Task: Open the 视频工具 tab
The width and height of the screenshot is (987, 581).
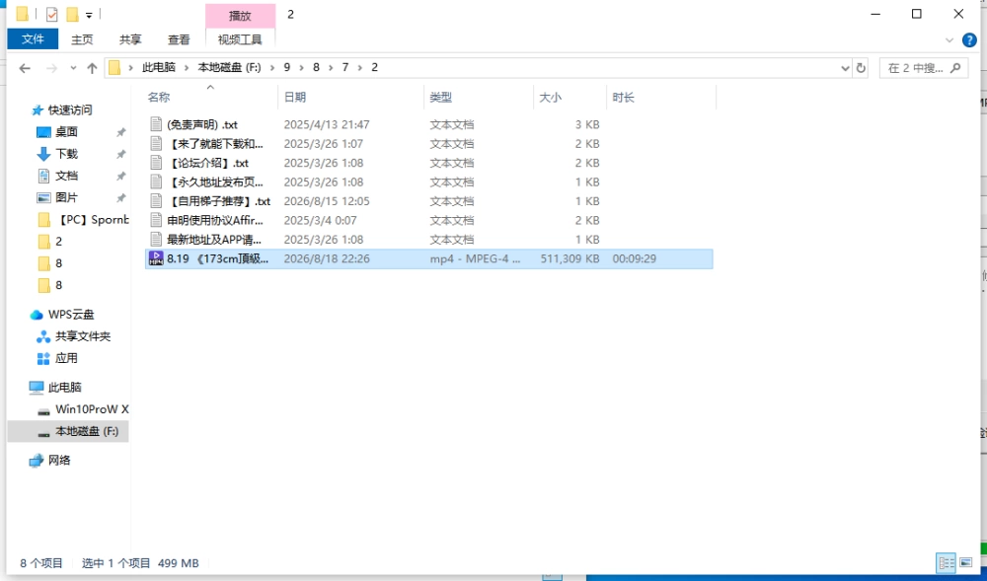Action: pyautogui.click(x=240, y=39)
